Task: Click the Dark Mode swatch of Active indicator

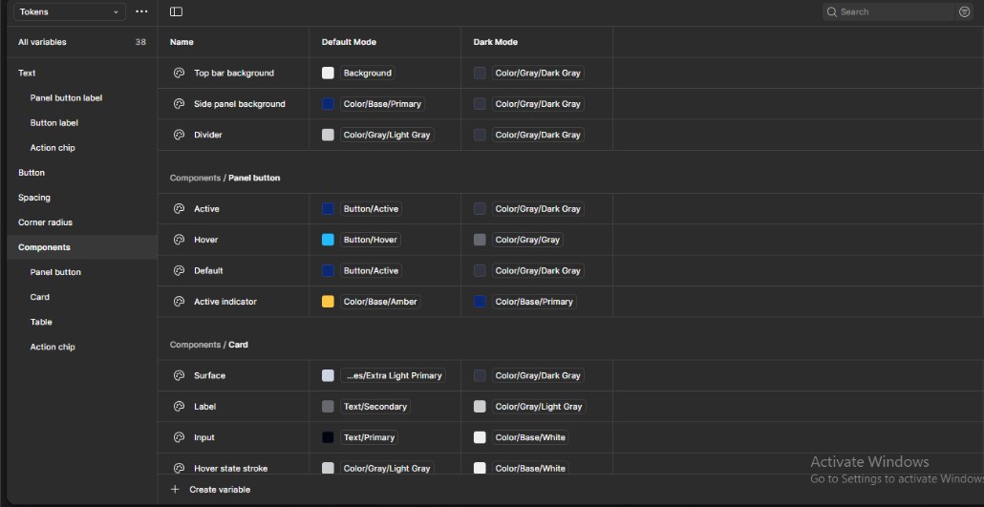Action: 480,302
